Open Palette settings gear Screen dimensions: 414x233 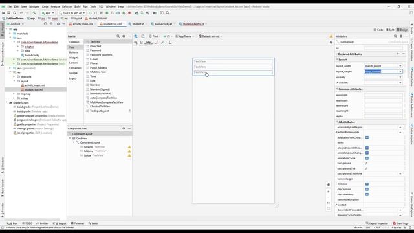124,36
